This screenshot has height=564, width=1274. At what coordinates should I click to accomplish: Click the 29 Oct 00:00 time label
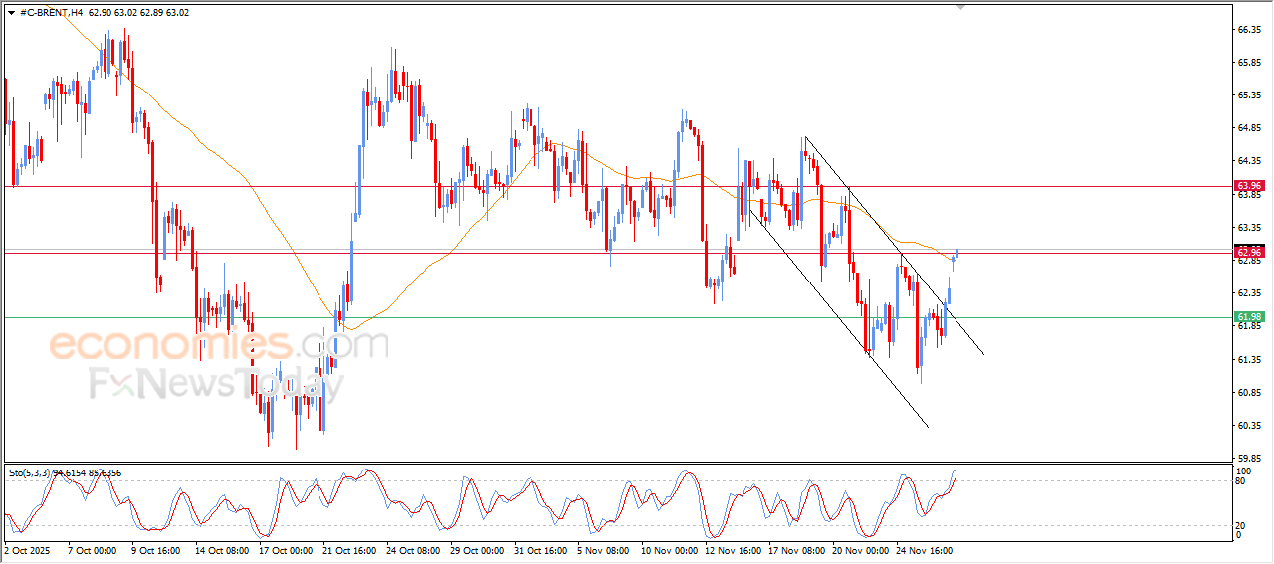[x=476, y=549]
